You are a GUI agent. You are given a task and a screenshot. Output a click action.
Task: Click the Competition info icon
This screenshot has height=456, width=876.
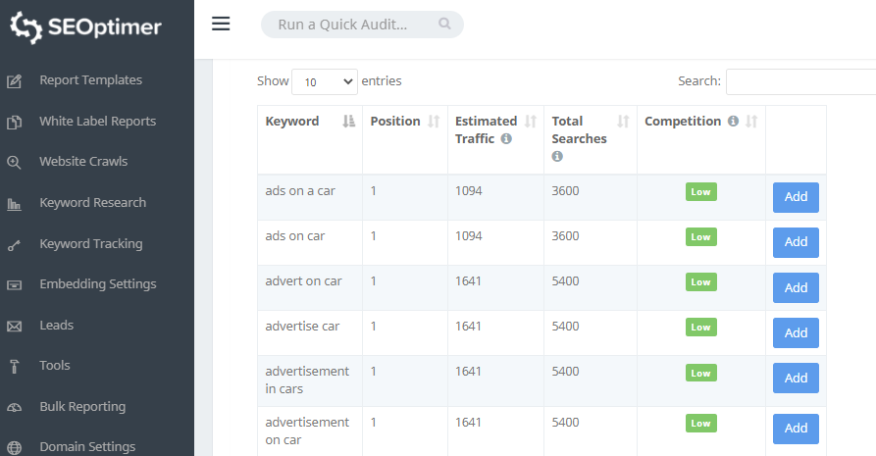pyautogui.click(x=732, y=122)
